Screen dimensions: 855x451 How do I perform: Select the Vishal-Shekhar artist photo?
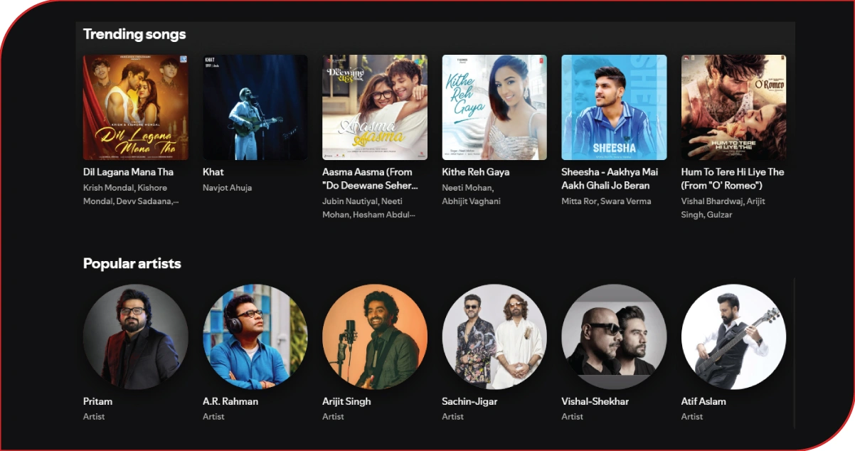(x=614, y=336)
